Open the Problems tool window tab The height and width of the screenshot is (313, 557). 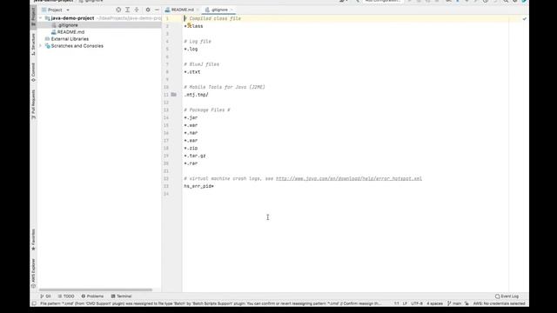click(92, 296)
